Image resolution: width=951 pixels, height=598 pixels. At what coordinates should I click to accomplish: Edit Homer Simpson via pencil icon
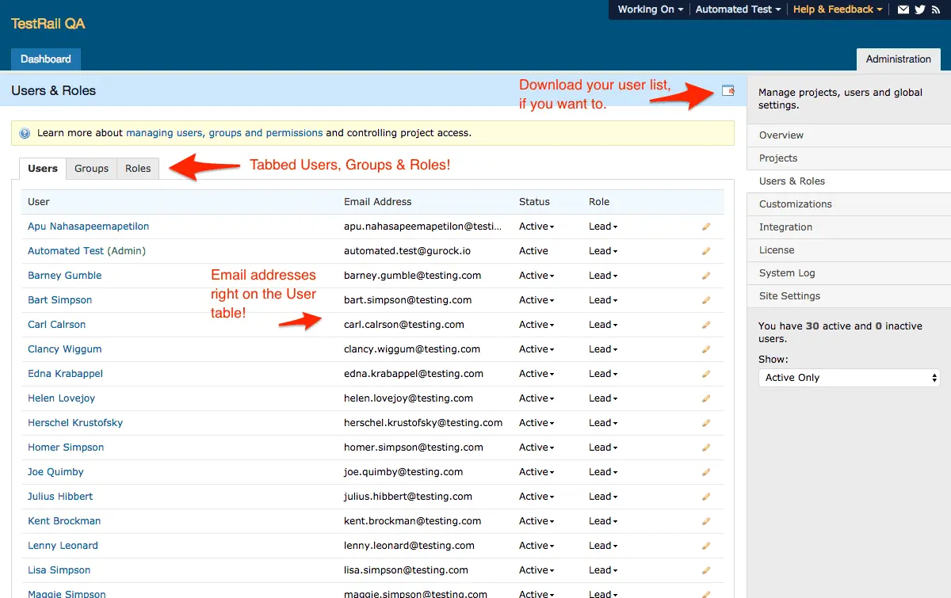(706, 448)
